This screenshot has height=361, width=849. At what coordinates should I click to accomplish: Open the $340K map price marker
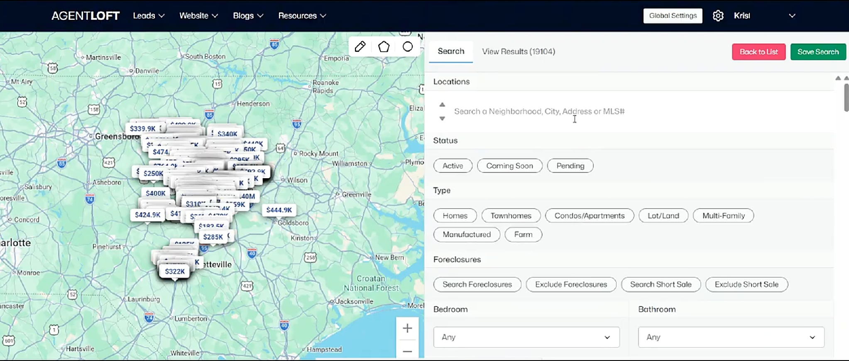pos(227,134)
